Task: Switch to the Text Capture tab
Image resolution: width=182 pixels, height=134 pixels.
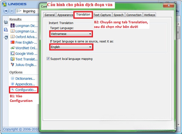Action: [102, 15]
